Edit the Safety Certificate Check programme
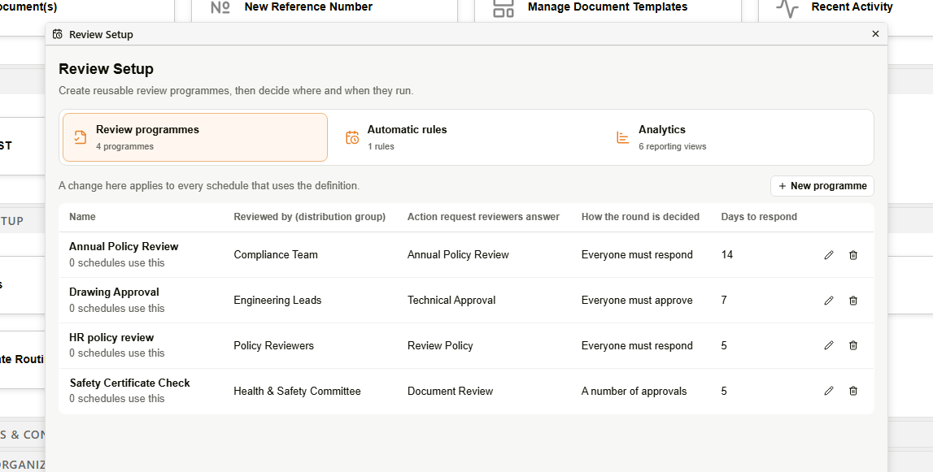933x472 pixels. (x=829, y=391)
